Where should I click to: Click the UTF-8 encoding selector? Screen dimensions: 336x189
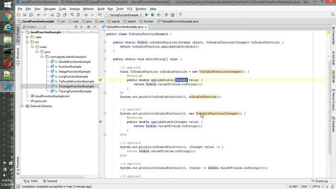[317, 187]
